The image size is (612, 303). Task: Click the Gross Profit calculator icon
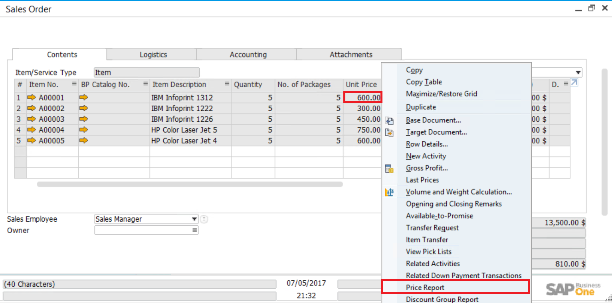click(x=389, y=169)
